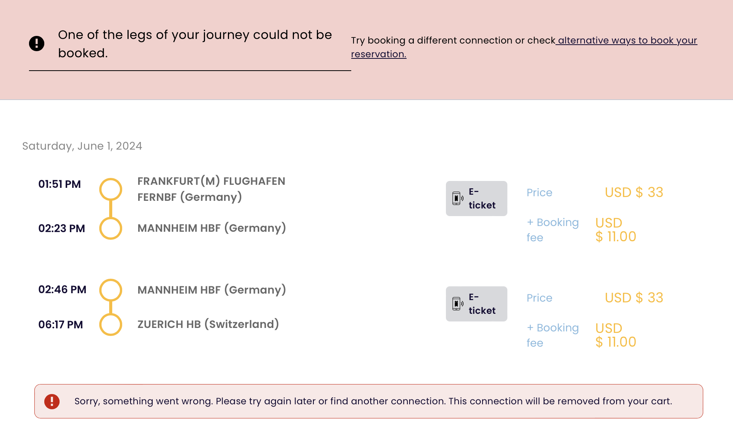Click the 'One of the legs' banner heading
Viewport: 733px width, 436px height.
click(195, 44)
